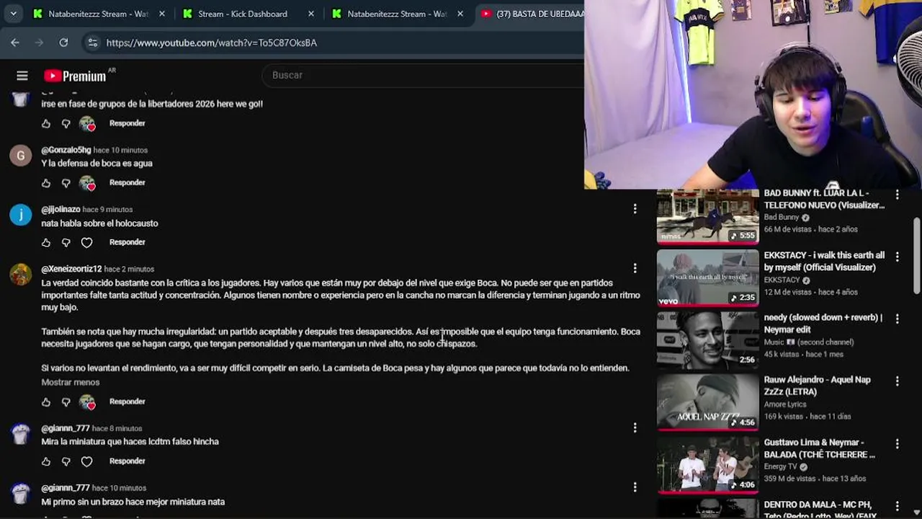The image size is (922, 519).
Task: Close the Kick Dashboard tab
Action: click(311, 14)
